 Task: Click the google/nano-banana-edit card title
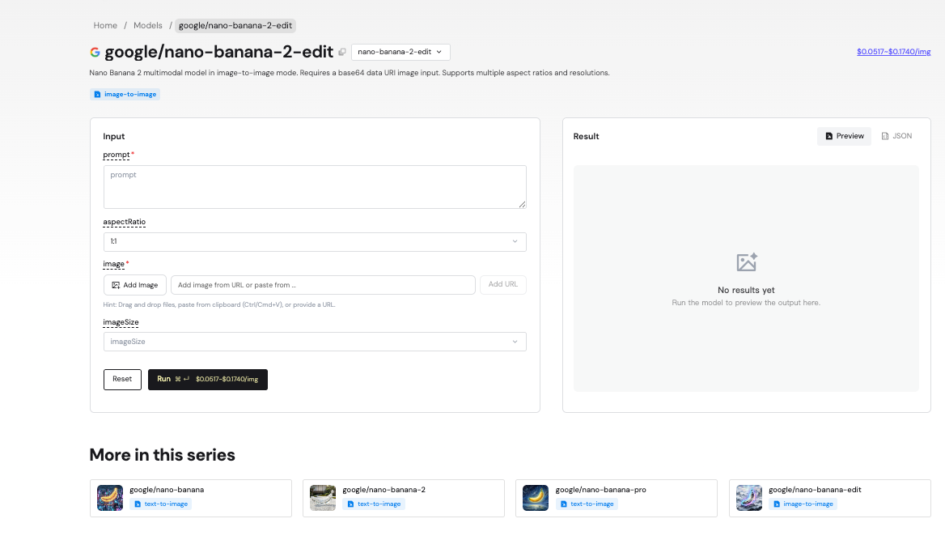click(x=815, y=490)
